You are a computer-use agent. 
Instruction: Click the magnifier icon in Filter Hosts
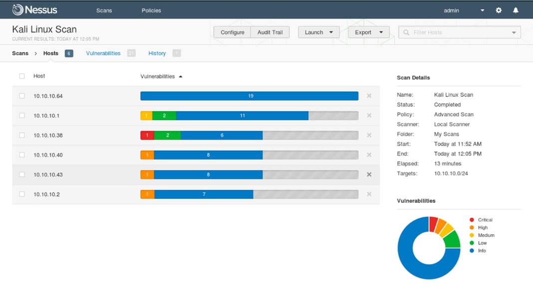click(x=407, y=32)
